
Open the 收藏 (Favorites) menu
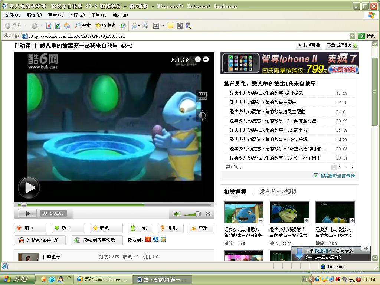pos(77,15)
